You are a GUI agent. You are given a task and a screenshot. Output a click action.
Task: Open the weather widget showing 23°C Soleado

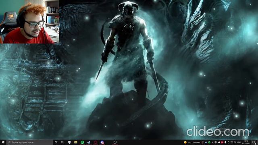coord(192,142)
